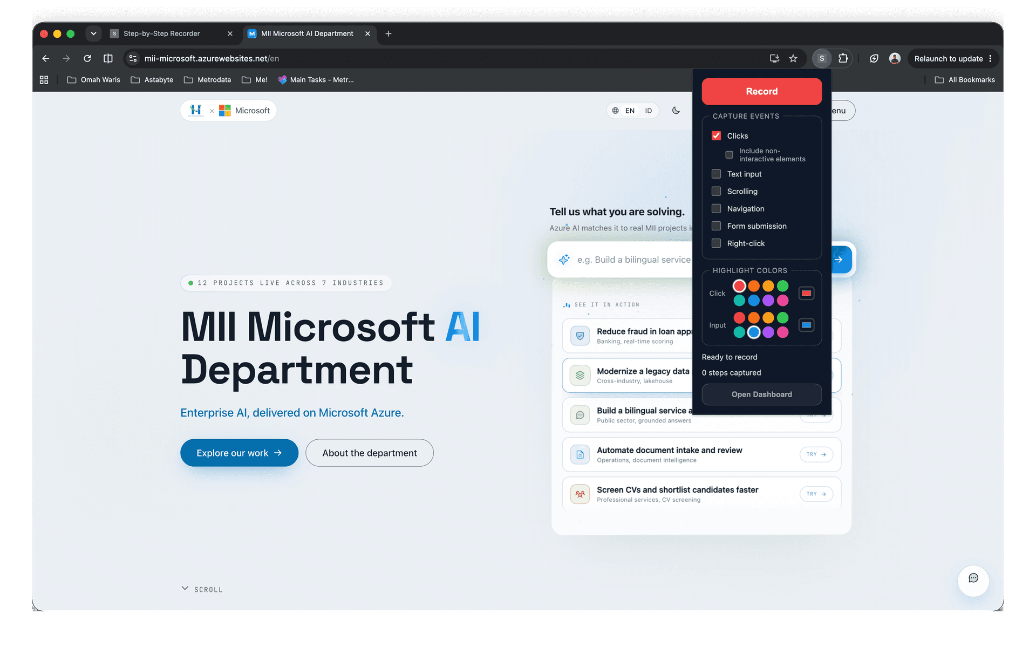The image size is (1036, 654).
Task: Enable the Text input capture checkbox
Action: (716, 174)
